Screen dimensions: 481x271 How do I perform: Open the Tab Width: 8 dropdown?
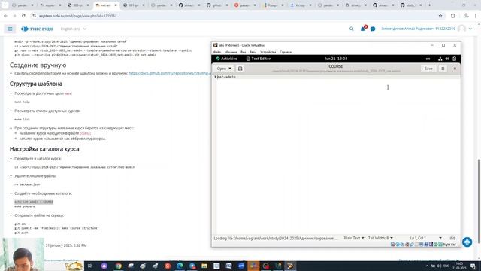tap(380, 238)
